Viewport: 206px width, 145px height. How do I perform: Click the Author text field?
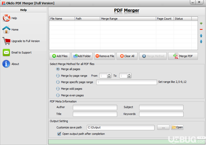pyautogui.click(x=95, y=107)
